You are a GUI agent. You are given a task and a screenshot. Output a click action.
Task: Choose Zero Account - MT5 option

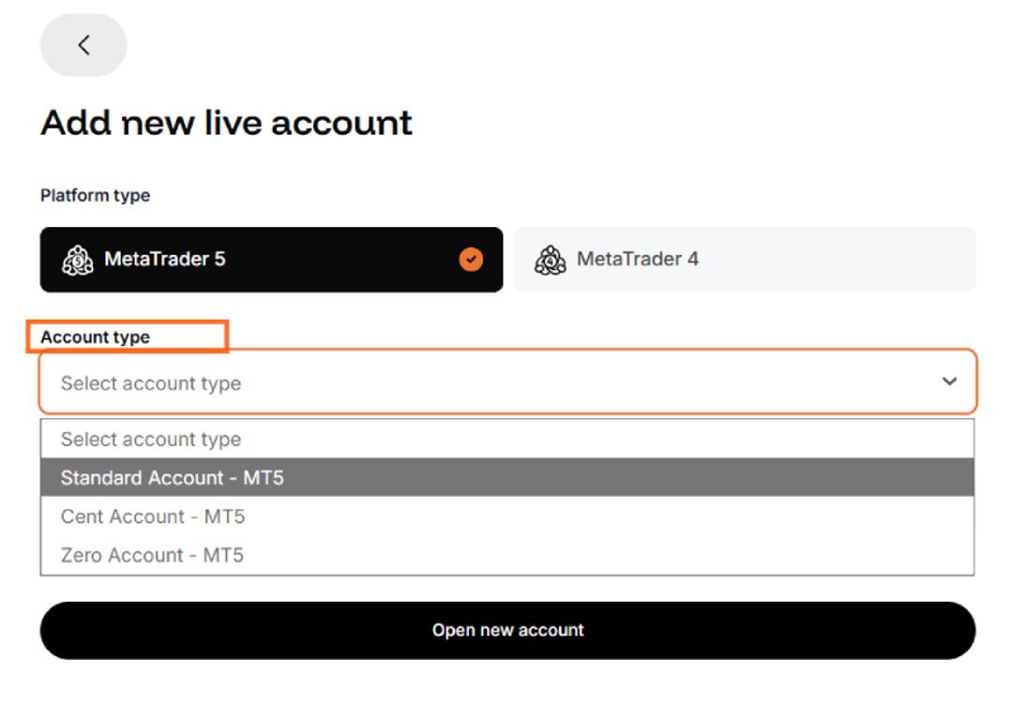click(507, 555)
